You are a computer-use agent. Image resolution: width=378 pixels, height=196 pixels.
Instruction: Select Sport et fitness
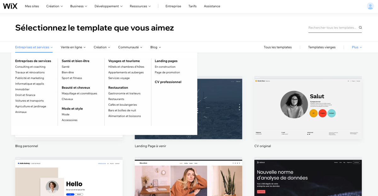72,78
